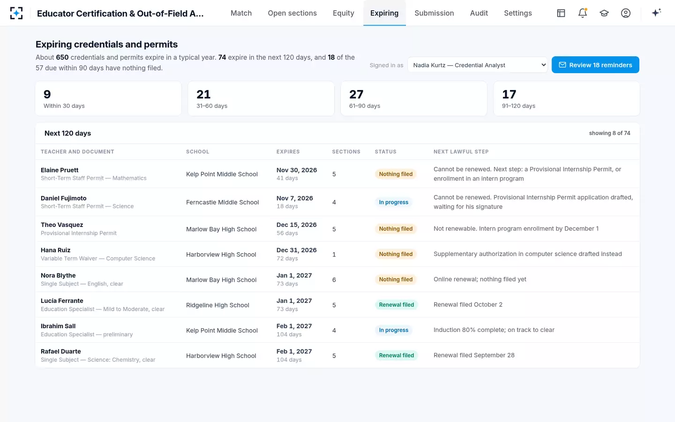Click teacher name Theo Vasquez
Screen dimensions: 675x422
(62, 225)
